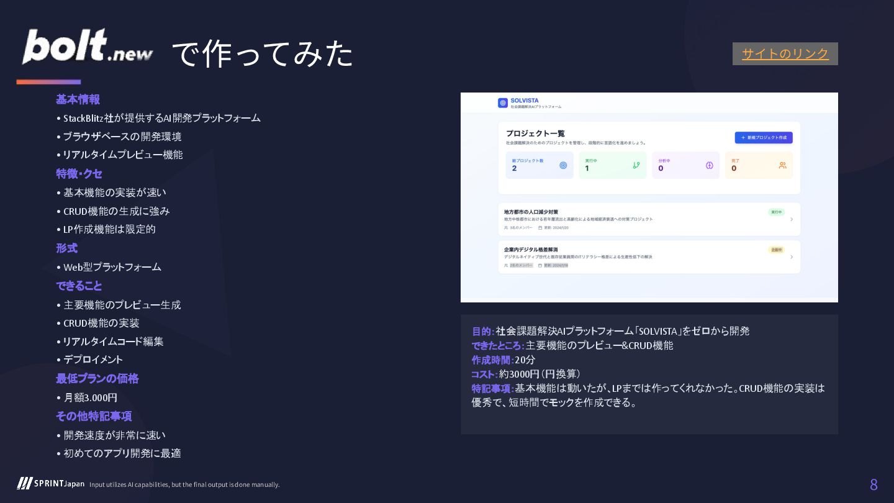The height and width of the screenshot is (503, 894).
Task: Click the calendar icon under 企業内デジタル格差解消
Action: pyautogui.click(x=540, y=265)
